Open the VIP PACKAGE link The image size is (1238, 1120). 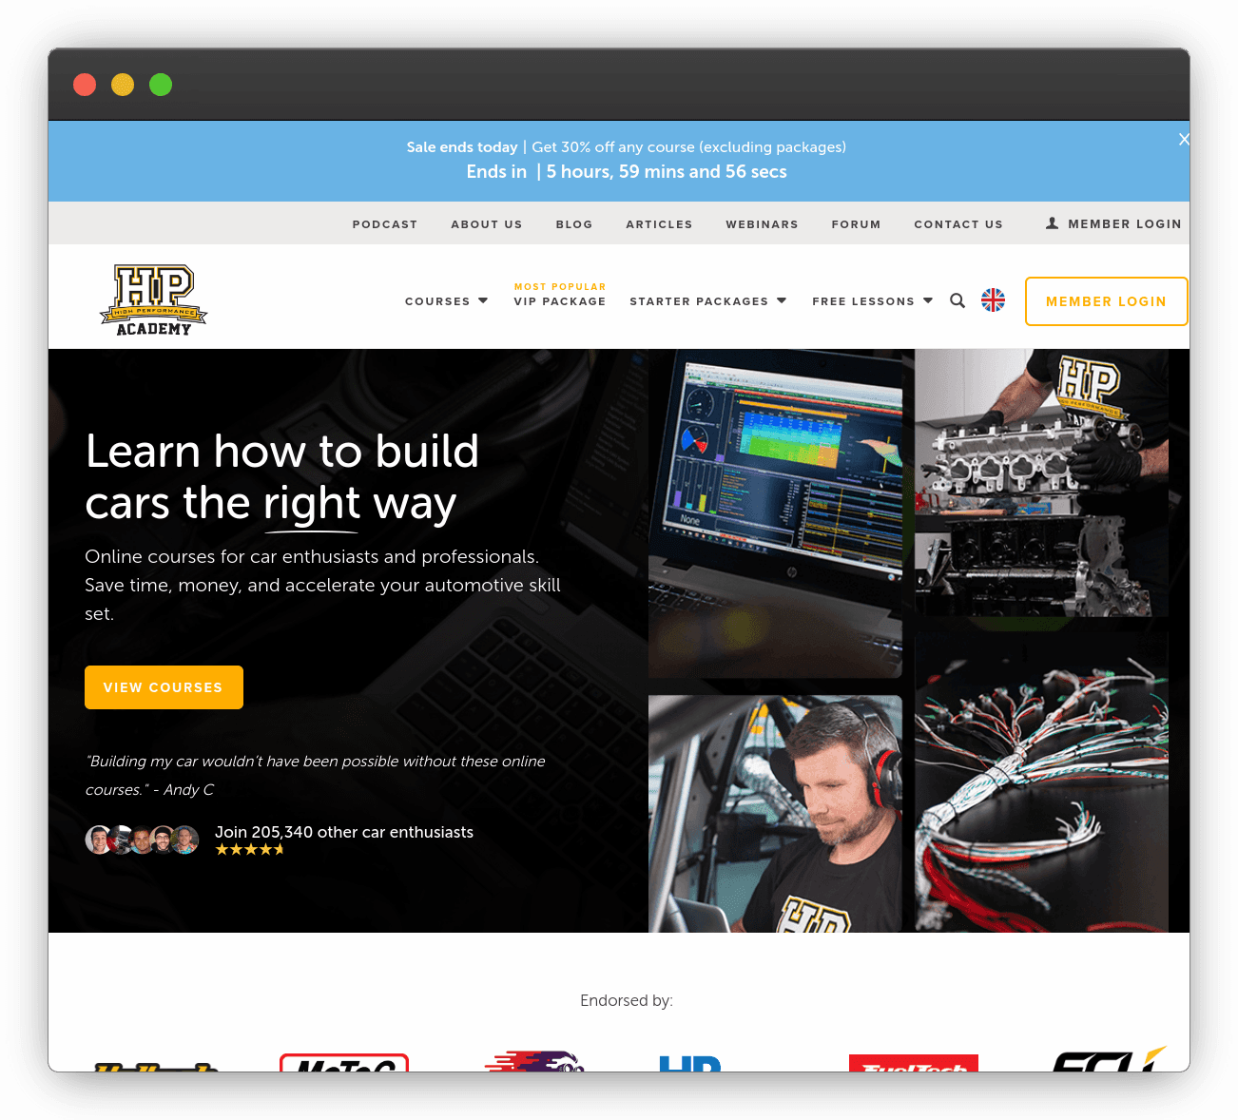point(559,301)
